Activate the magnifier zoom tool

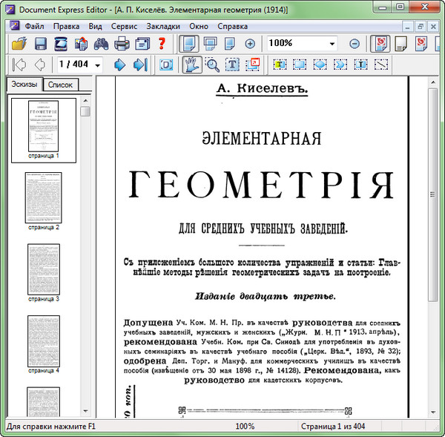[x=213, y=65]
